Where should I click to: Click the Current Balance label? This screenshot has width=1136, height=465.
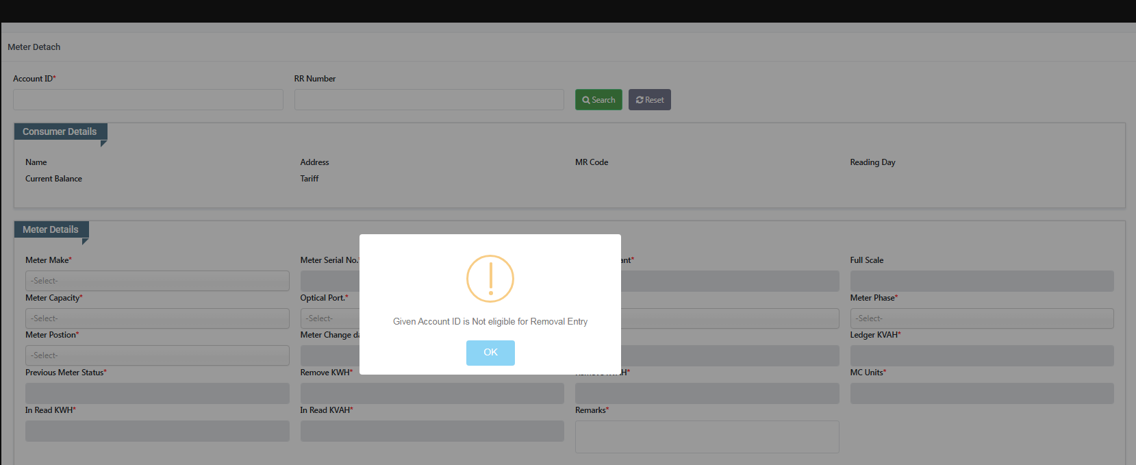pyautogui.click(x=53, y=179)
